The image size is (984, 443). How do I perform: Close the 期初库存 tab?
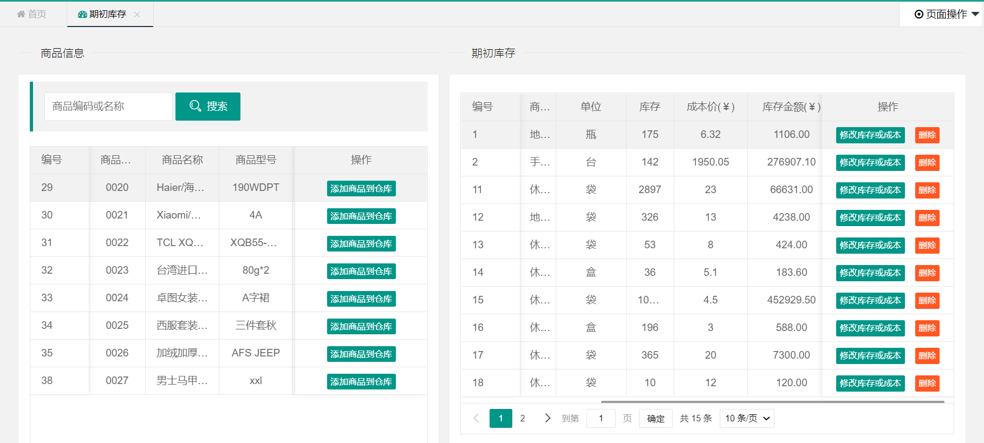coord(137,15)
